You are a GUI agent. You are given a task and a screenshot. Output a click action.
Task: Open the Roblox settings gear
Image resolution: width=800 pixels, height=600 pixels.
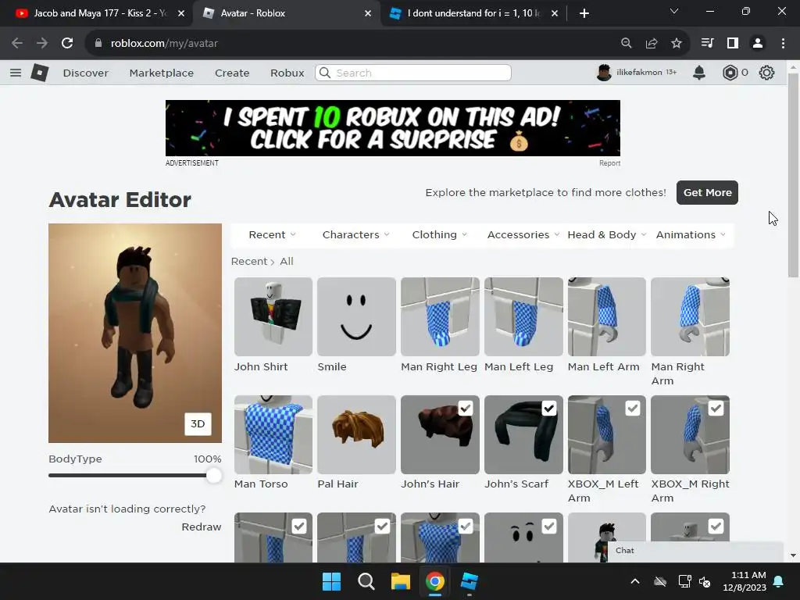pyautogui.click(x=766, y=73)
